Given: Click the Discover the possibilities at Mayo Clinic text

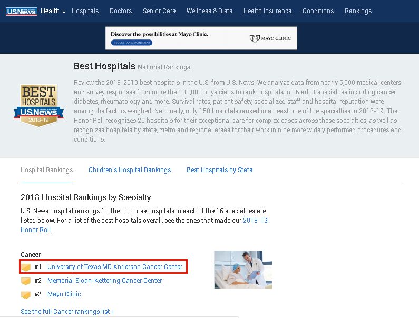Looking at the screenshot, I should coord(159,34).
